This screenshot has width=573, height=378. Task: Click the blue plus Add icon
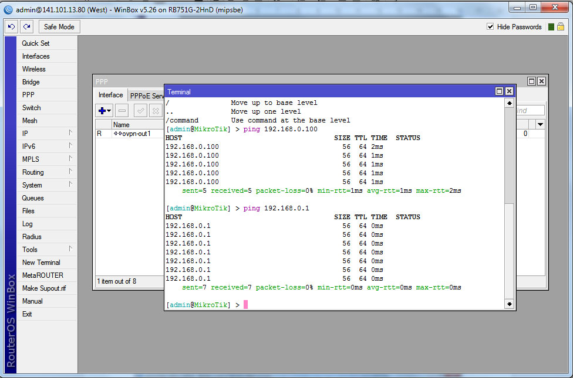102,110
